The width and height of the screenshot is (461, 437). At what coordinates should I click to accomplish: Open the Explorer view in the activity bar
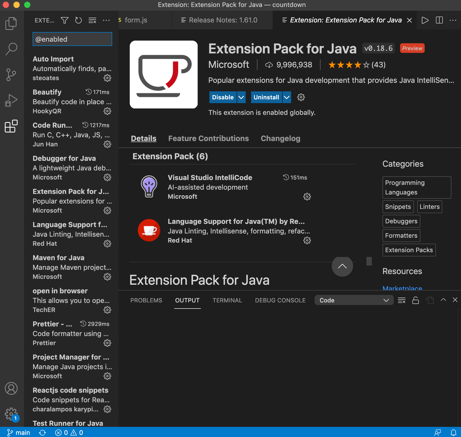[x=11, y=24]
